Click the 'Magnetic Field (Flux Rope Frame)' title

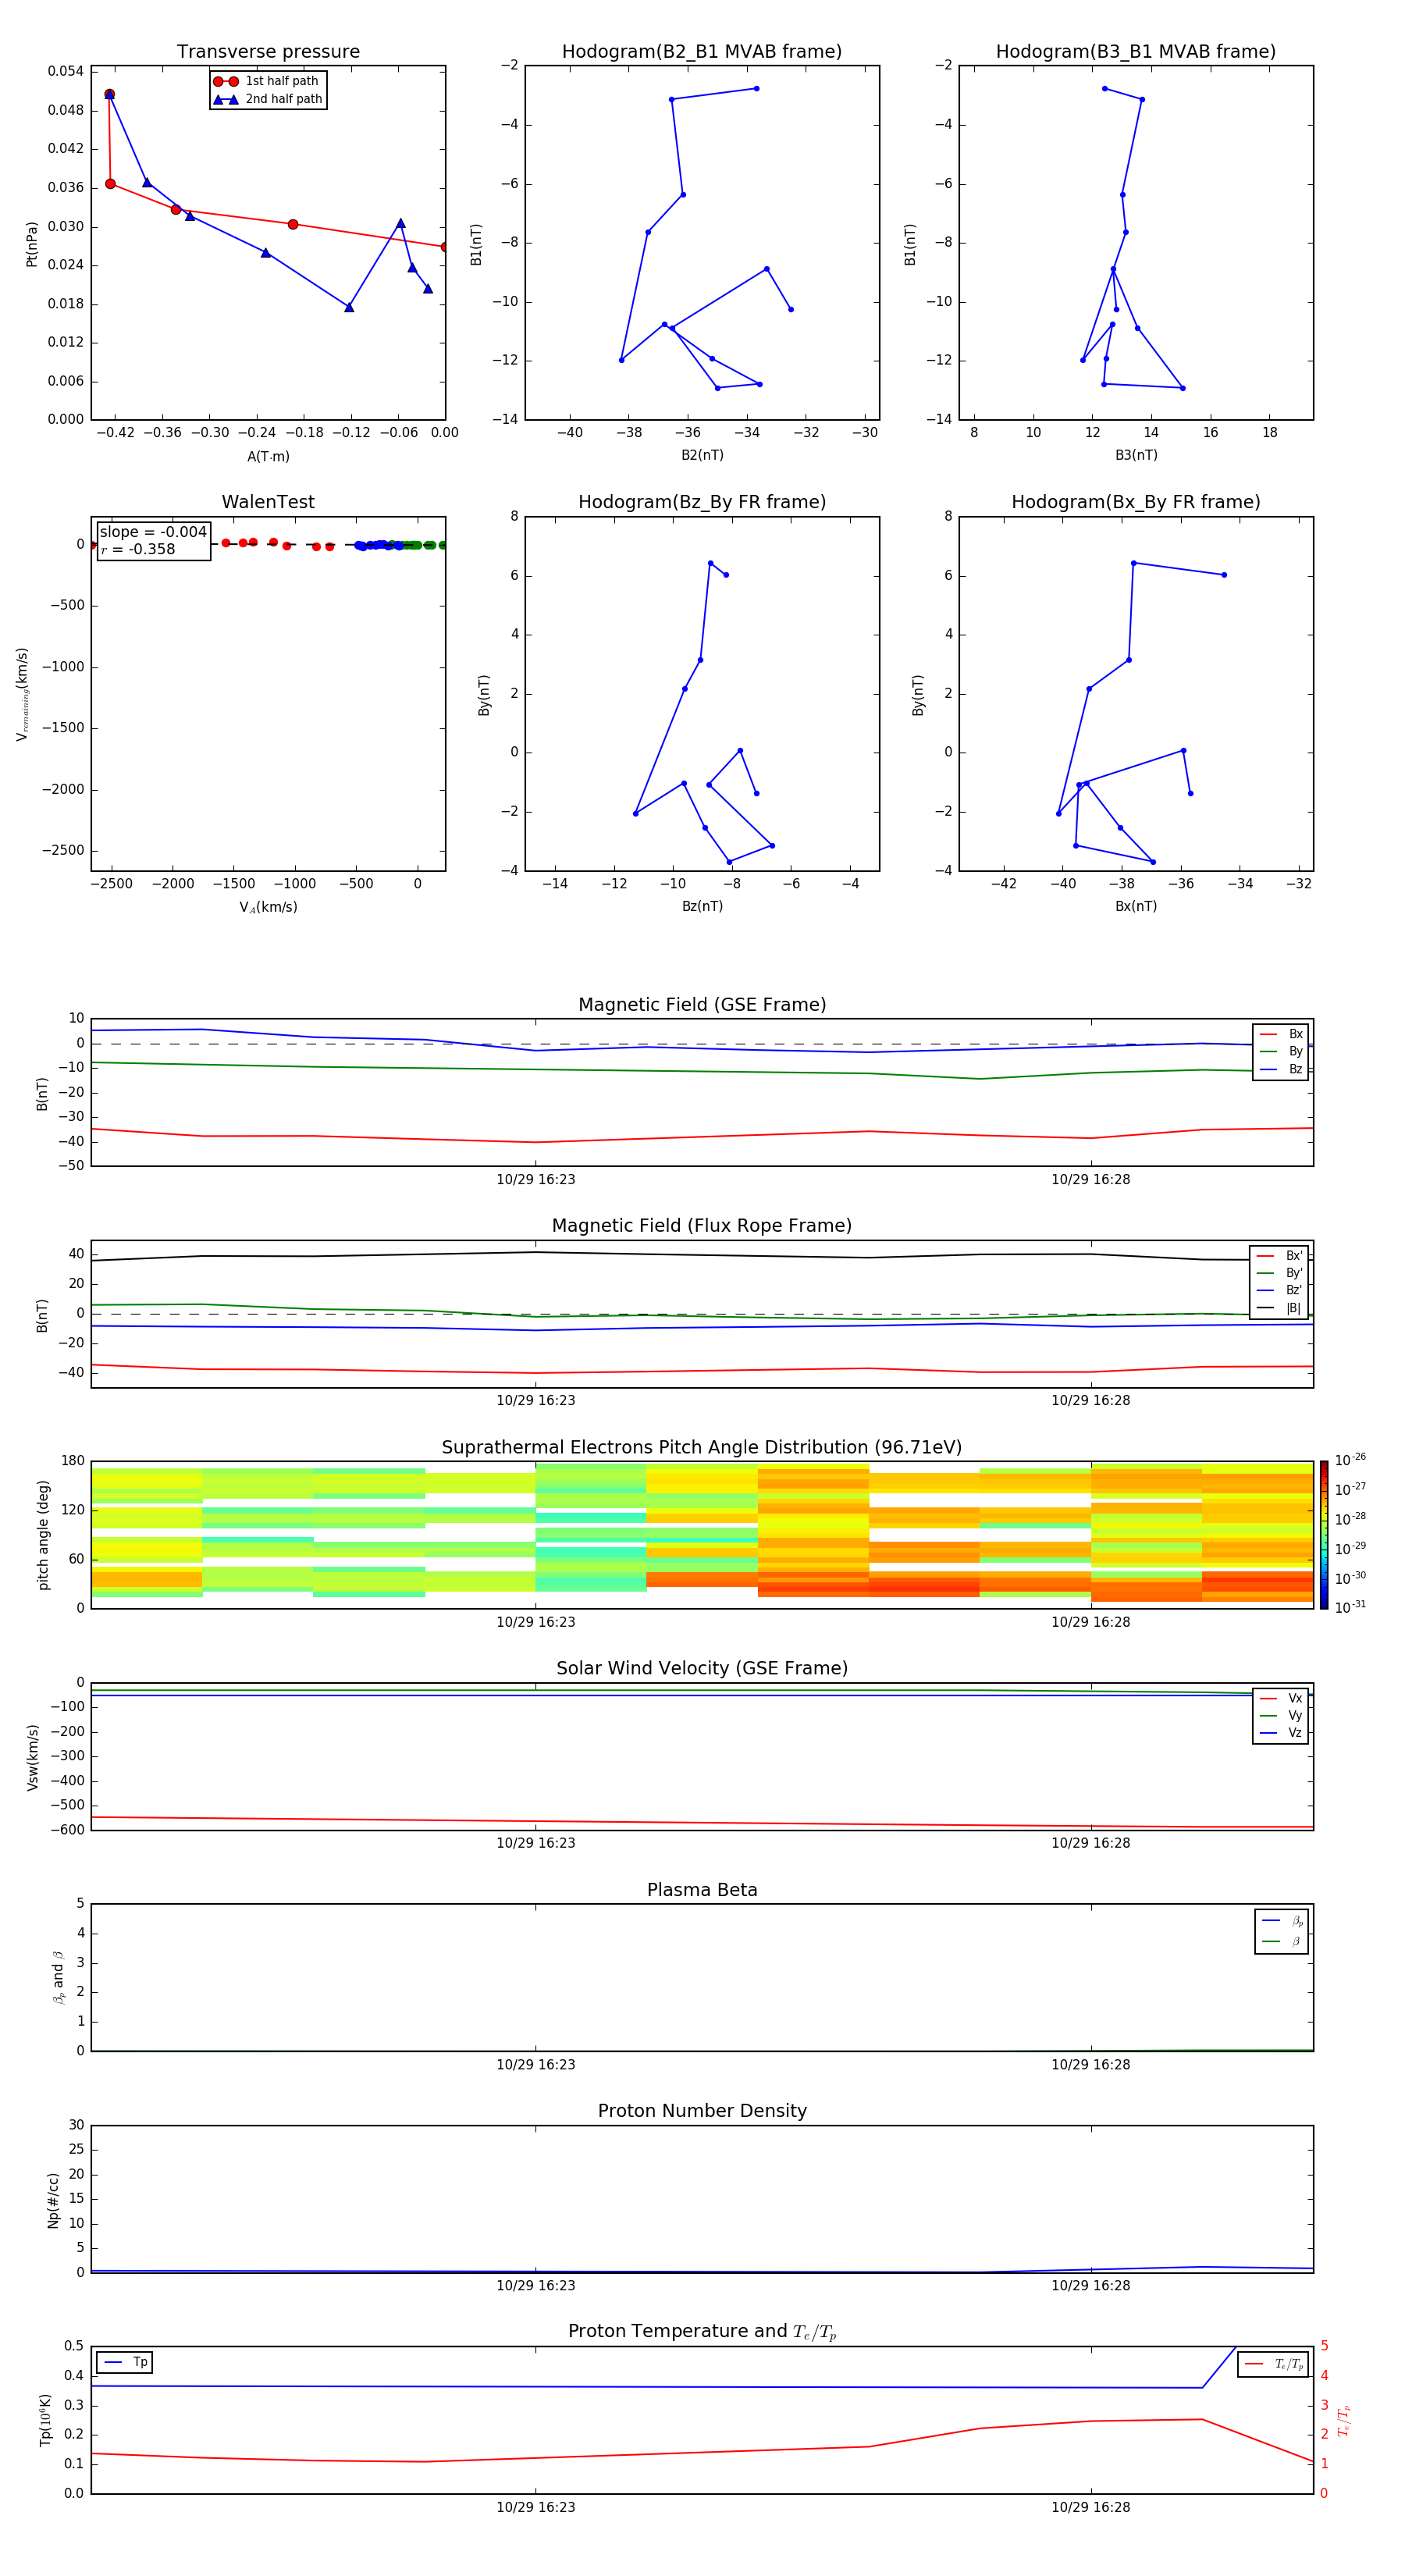[x=702, y=1226]
